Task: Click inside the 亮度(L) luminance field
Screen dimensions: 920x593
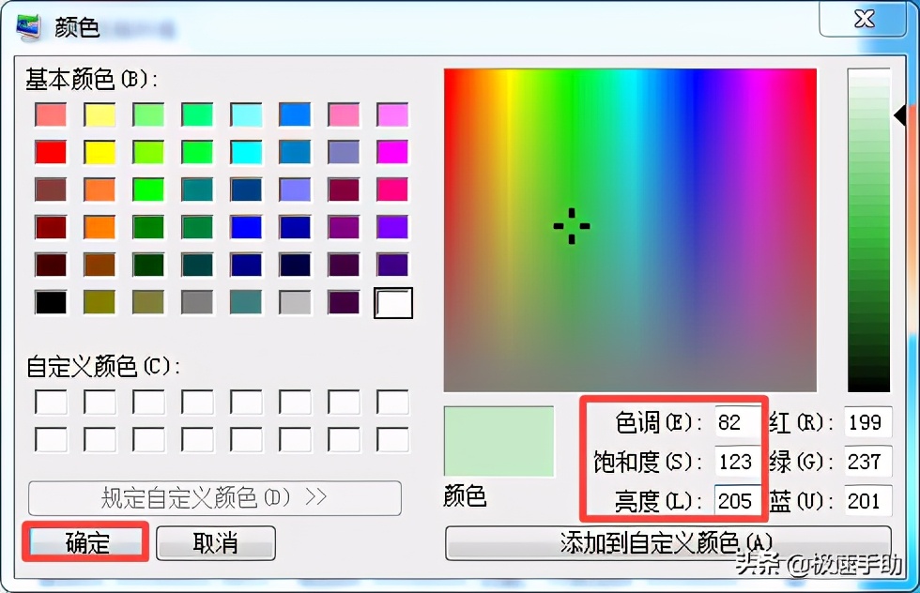Action: (737, 500)
